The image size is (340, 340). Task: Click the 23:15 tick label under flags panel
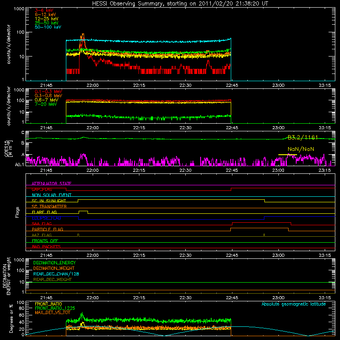point(325,255)
